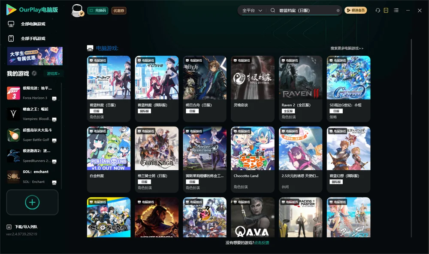This screenshot has width=429, height=254.
Task: Open 下载/导入列队 download queue
Action: point(22,227)
